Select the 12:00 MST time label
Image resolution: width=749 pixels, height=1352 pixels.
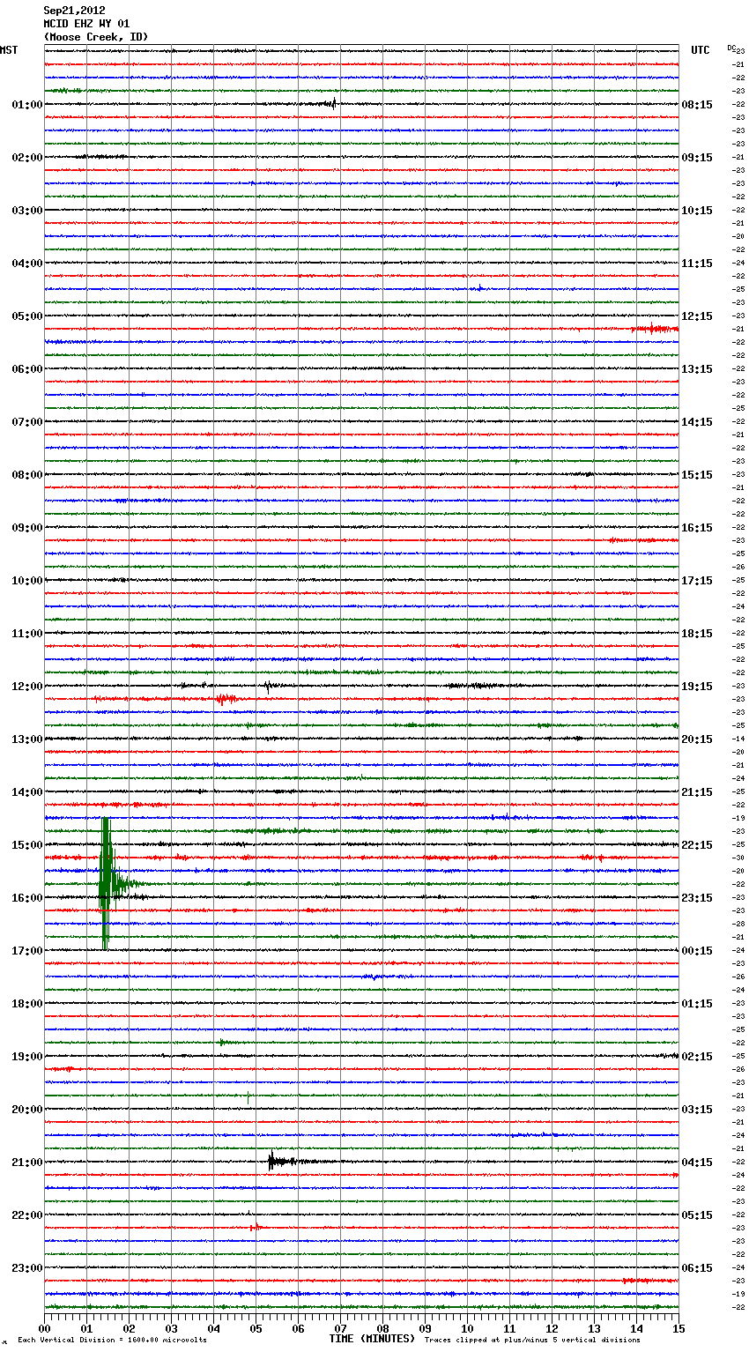tap(26, 687)
